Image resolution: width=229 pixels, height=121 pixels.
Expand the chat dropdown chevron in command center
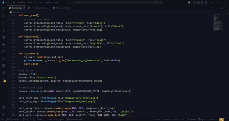point(160,2)
